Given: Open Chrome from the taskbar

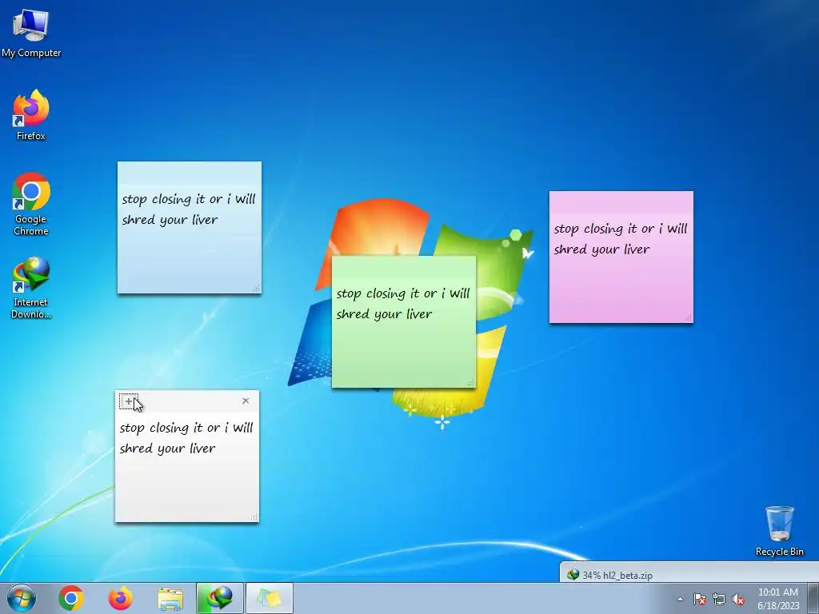Looking at the screenshot, I should click(71, 598).
